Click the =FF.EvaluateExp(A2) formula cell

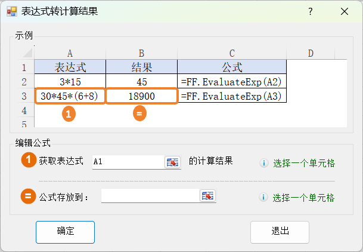[x=231, y=82]
